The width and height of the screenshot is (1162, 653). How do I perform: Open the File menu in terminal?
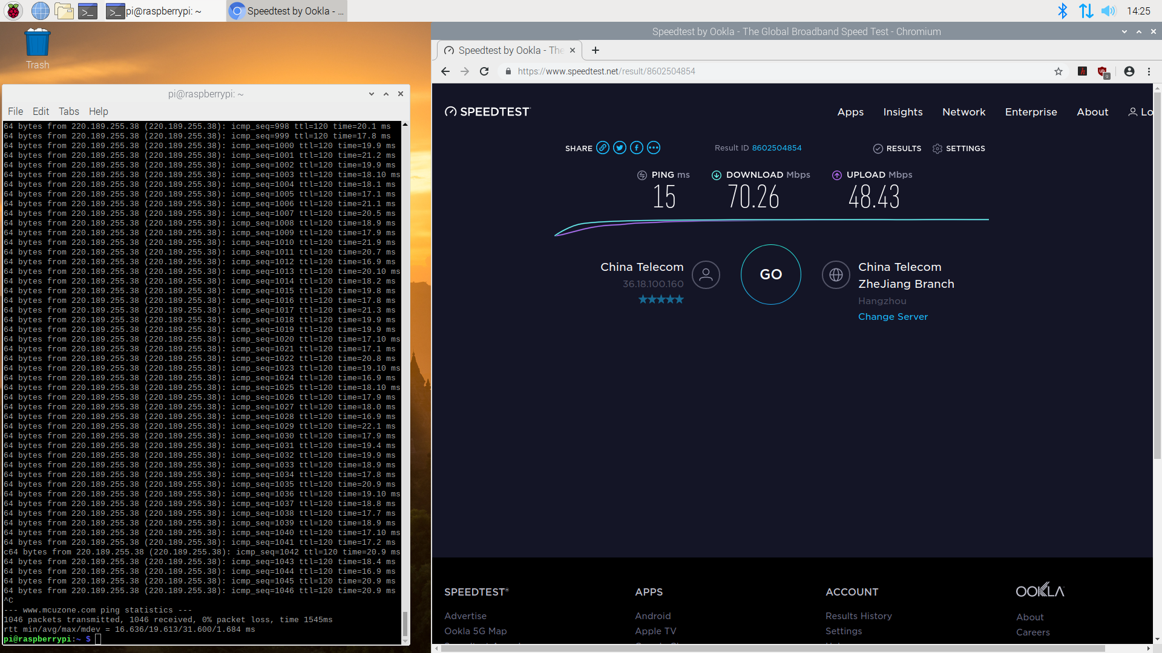15,111
